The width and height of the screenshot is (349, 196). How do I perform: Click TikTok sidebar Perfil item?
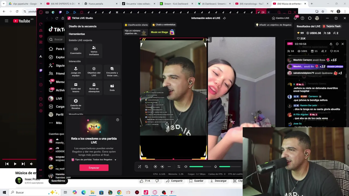pos(56,115)
